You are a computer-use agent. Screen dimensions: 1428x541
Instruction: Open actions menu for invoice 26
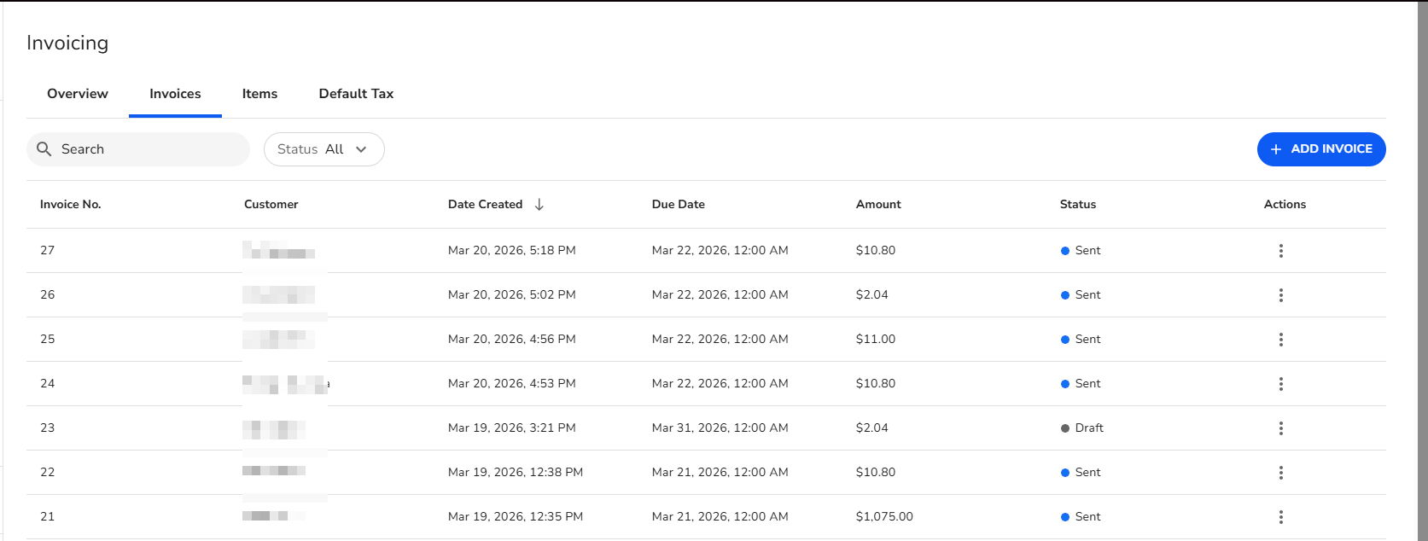1280,295
